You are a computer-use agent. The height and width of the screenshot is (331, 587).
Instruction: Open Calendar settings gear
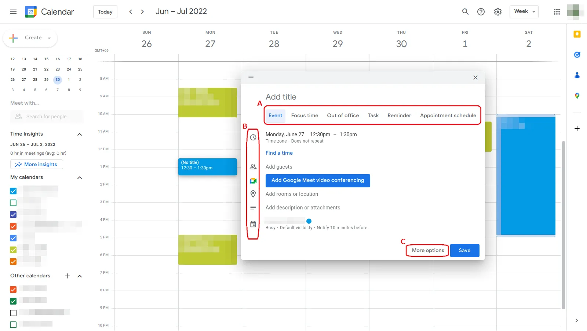pyautogui.click(x=497, y=11)
